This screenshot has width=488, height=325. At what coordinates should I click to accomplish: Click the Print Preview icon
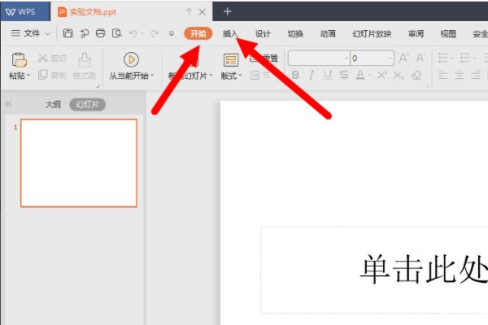116,33
